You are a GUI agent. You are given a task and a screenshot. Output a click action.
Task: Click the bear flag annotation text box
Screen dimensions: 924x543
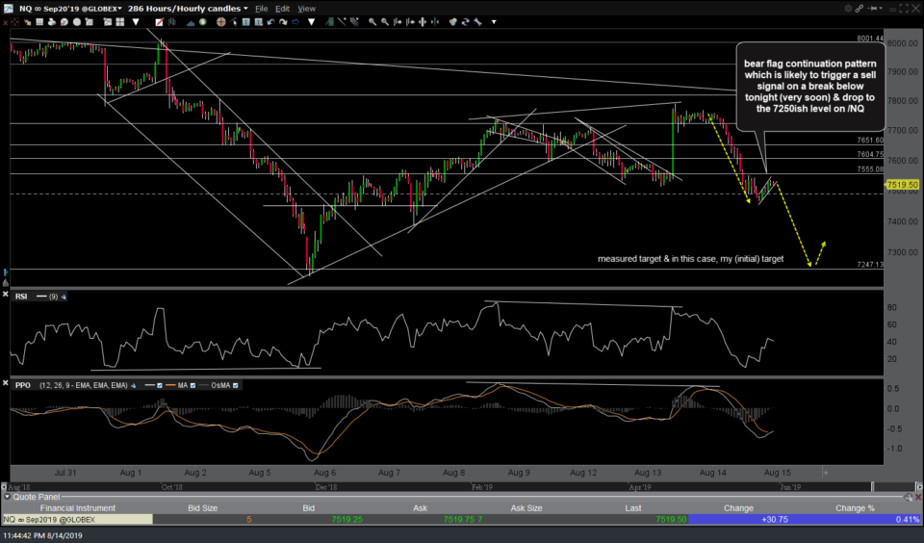(809, 86)
